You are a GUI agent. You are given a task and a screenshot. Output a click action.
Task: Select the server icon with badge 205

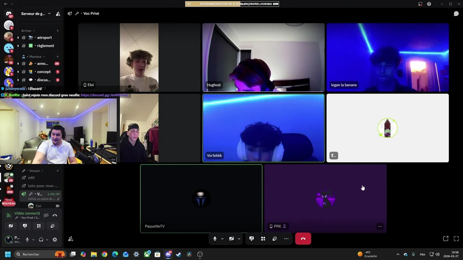(9, 189)
